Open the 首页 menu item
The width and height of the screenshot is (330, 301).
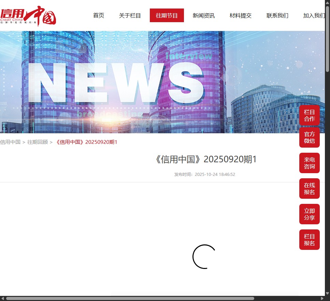click(99, 15)
